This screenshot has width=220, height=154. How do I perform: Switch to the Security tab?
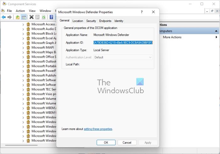(x=91, y=21)
